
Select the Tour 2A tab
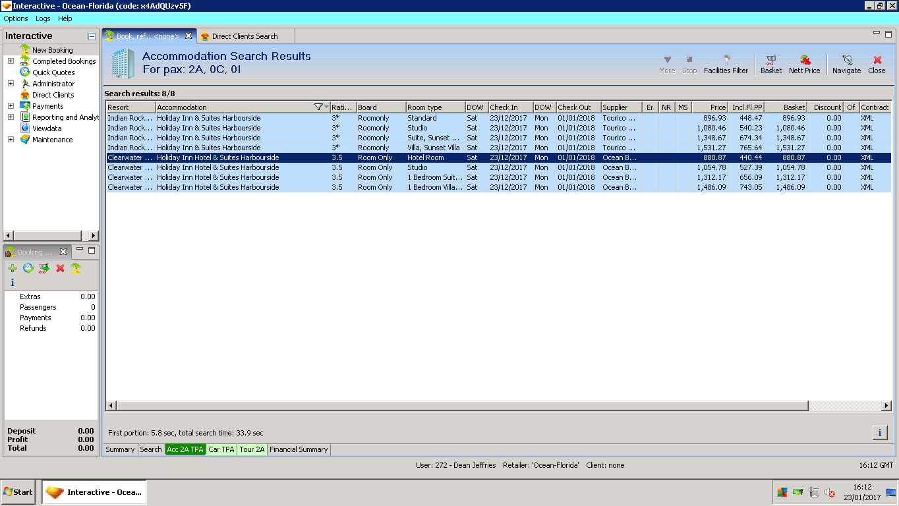pos(252,449)
